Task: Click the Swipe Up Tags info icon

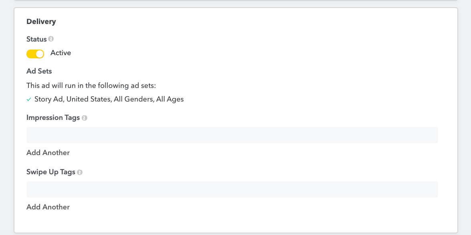Action: point(80,172)
